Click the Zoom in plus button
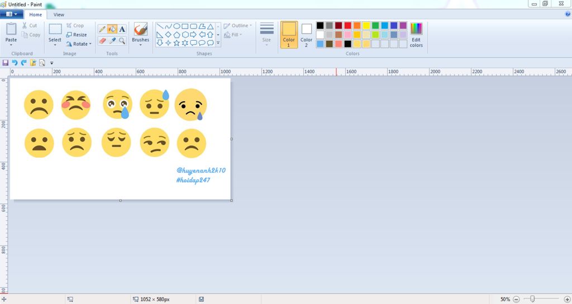Screen dimensions: 572x304 click(x=568, y=300)
